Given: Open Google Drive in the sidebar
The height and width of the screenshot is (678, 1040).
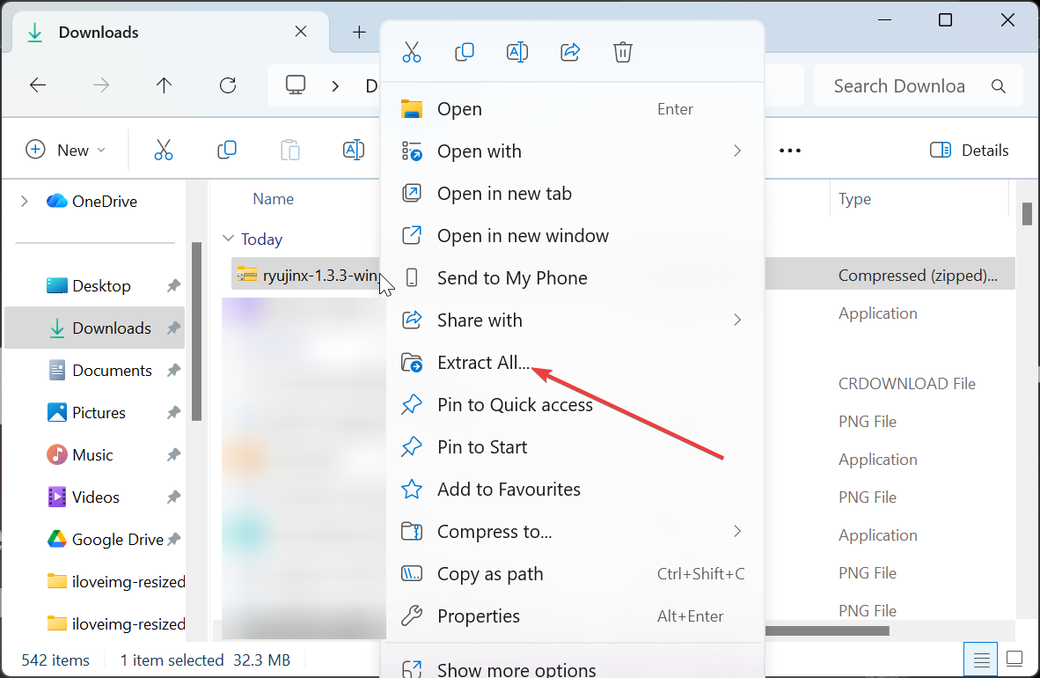Looking at the screenshot, I should (94, 539).
